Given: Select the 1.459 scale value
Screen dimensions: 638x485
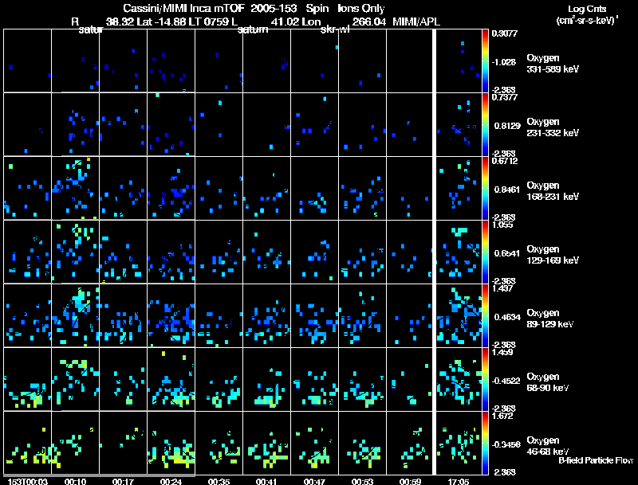Looking at the screenshot, I should tap(502, 352).
